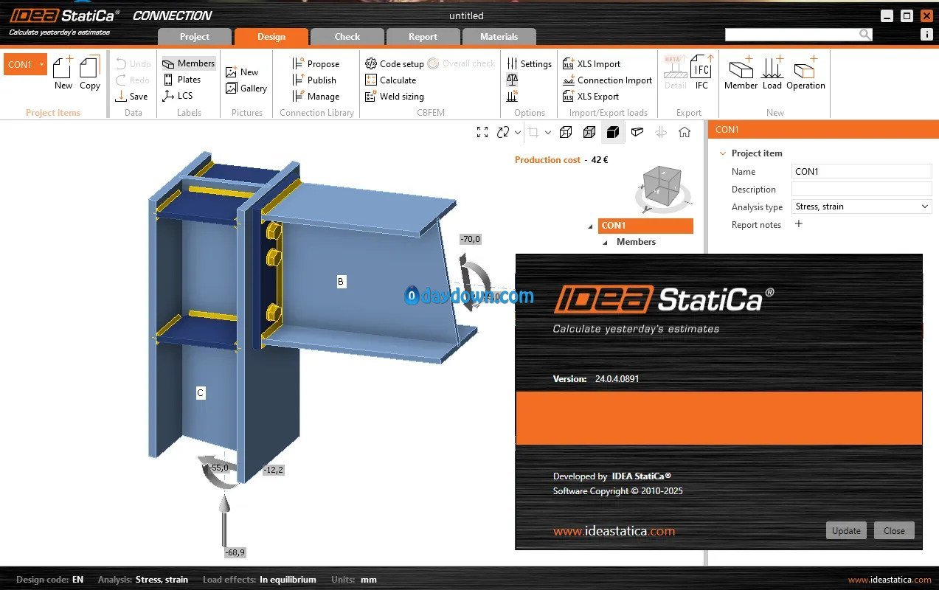Collapse Members tree node
Image resolution: width=939 pixels, height=590 pixels.
click(606, 242)
